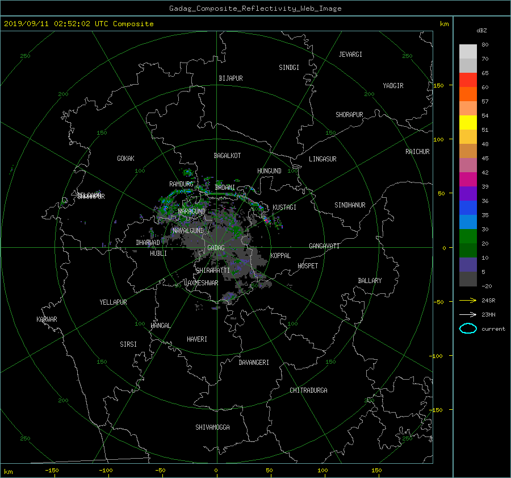
Task: Click the HUBLI city label
Action: [158, 253]
